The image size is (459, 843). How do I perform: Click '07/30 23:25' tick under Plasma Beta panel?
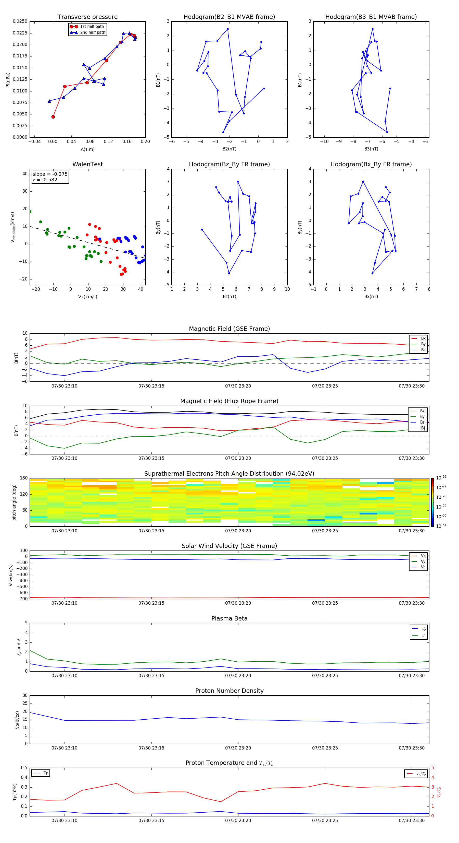pos(325,675)
